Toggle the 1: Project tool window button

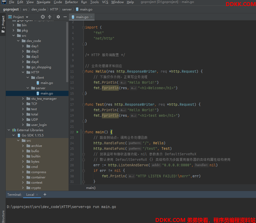(x=3, y=24)
